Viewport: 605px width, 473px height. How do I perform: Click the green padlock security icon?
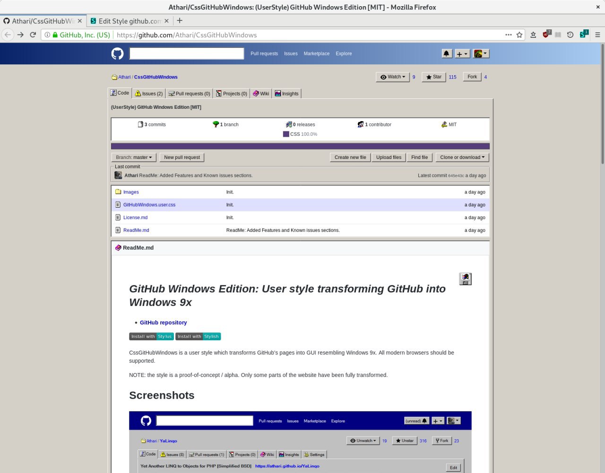tap(55, 35)
